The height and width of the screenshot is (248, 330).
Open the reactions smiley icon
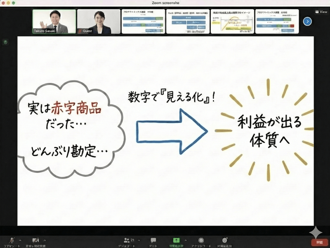pyautogui.click(x=225, y=240)
